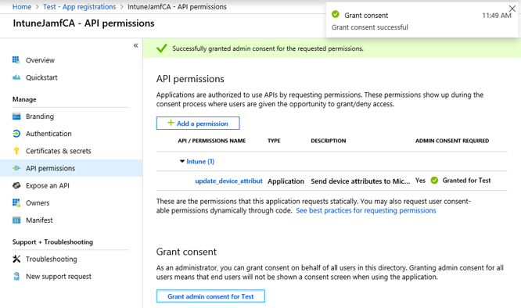Click the Quickstart cloud icon
The height and width of the screenshot is (308, 521).
click(x=16, y=77)
